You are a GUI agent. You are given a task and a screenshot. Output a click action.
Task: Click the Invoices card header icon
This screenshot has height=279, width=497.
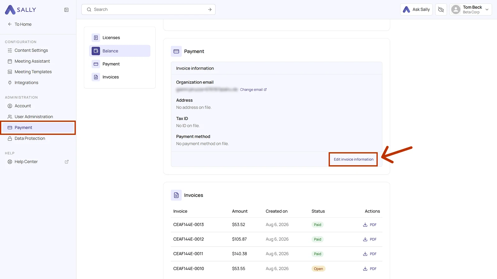coord(176,195)
